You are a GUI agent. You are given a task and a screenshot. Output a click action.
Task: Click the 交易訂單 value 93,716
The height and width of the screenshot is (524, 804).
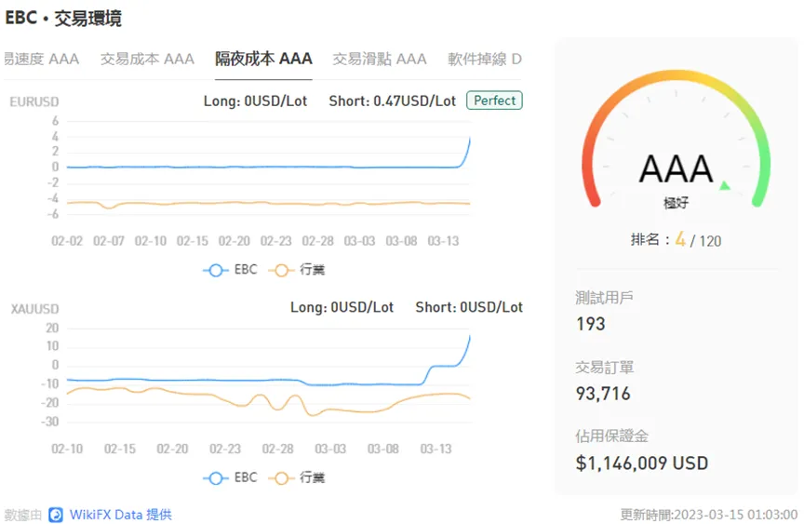click(x=603, y=394)
